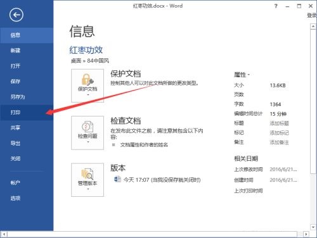317x238 pixels.
Task: Click the horizontal scrollbar right arrow
Action: pyautogui.click(x=306, y=234)
